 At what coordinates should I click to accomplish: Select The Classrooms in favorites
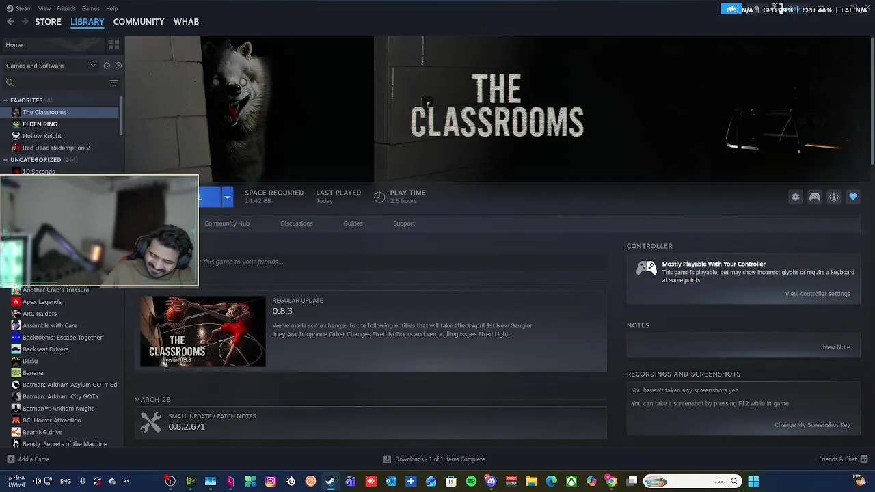(x=61, y=112)
